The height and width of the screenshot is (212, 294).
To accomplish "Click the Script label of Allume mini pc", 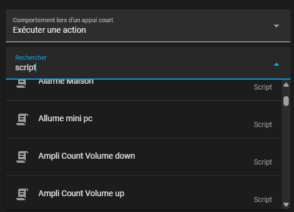I will click(x=263, y=125).
